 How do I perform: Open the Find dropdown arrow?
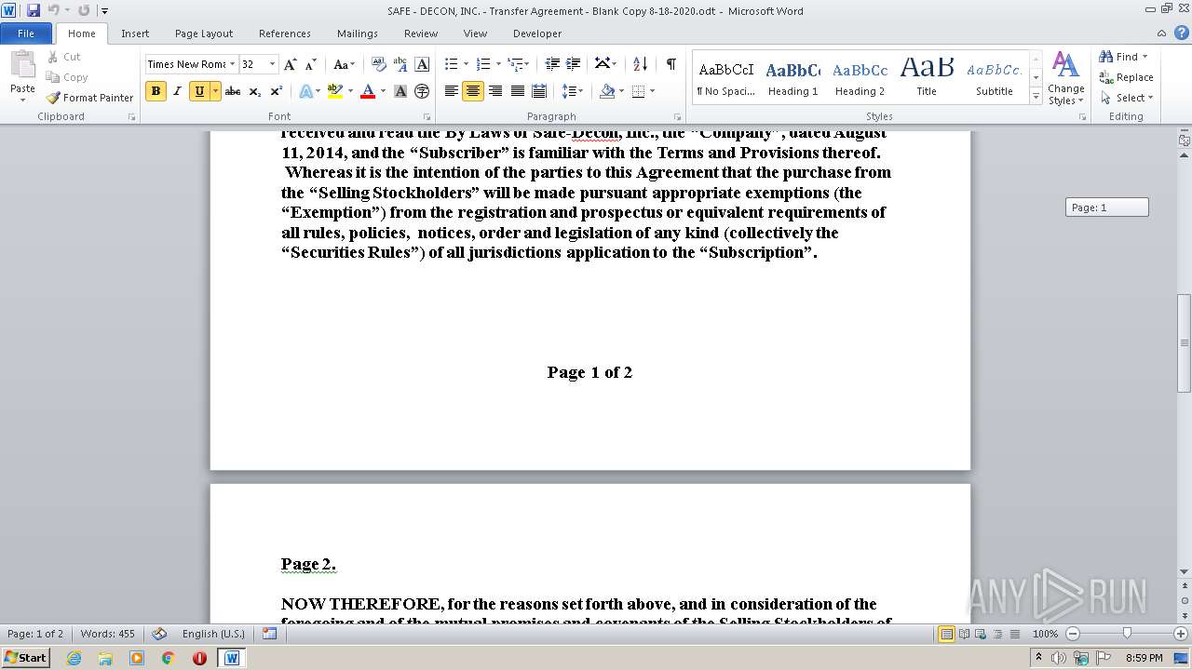tap(1145, 57)
